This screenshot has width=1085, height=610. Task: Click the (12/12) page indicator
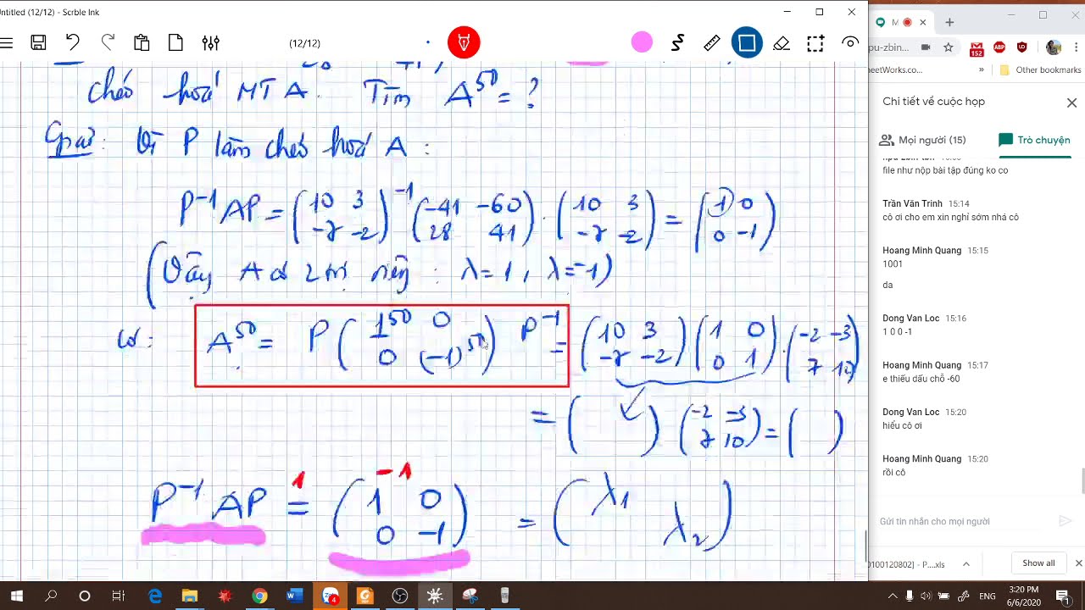click(304, 43)
